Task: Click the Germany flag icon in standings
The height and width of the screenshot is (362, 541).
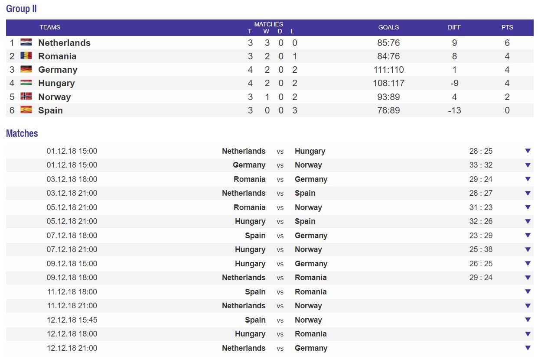Action: [x=26, y=69]
